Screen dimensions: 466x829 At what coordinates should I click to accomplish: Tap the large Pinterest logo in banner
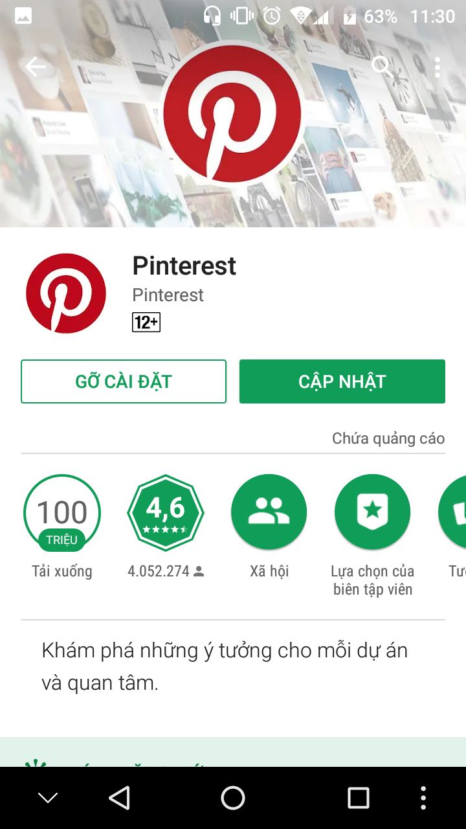coord(232,113)
